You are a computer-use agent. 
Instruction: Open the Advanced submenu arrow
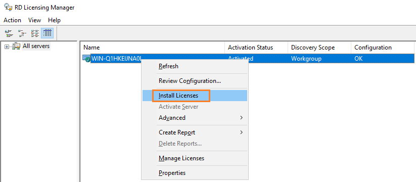pos(241,117)
